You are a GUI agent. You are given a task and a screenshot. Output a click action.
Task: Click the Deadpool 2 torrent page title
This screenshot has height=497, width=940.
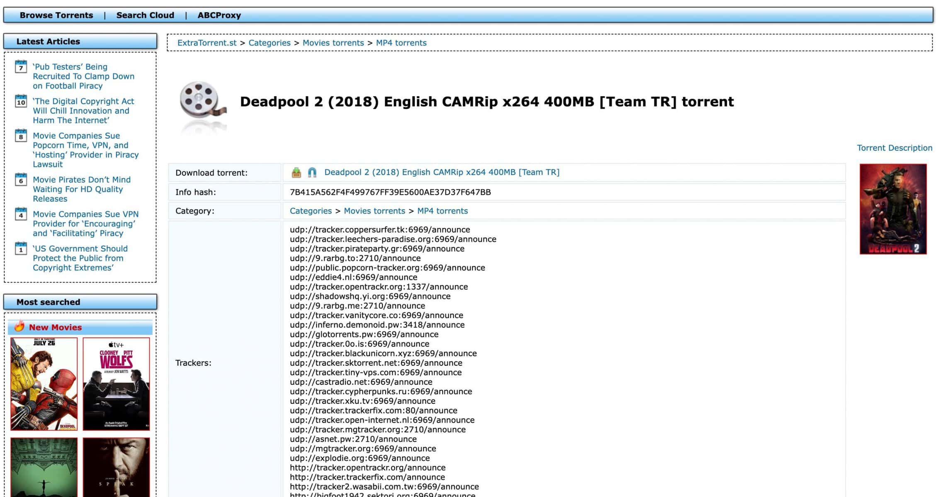pos(487,101)
